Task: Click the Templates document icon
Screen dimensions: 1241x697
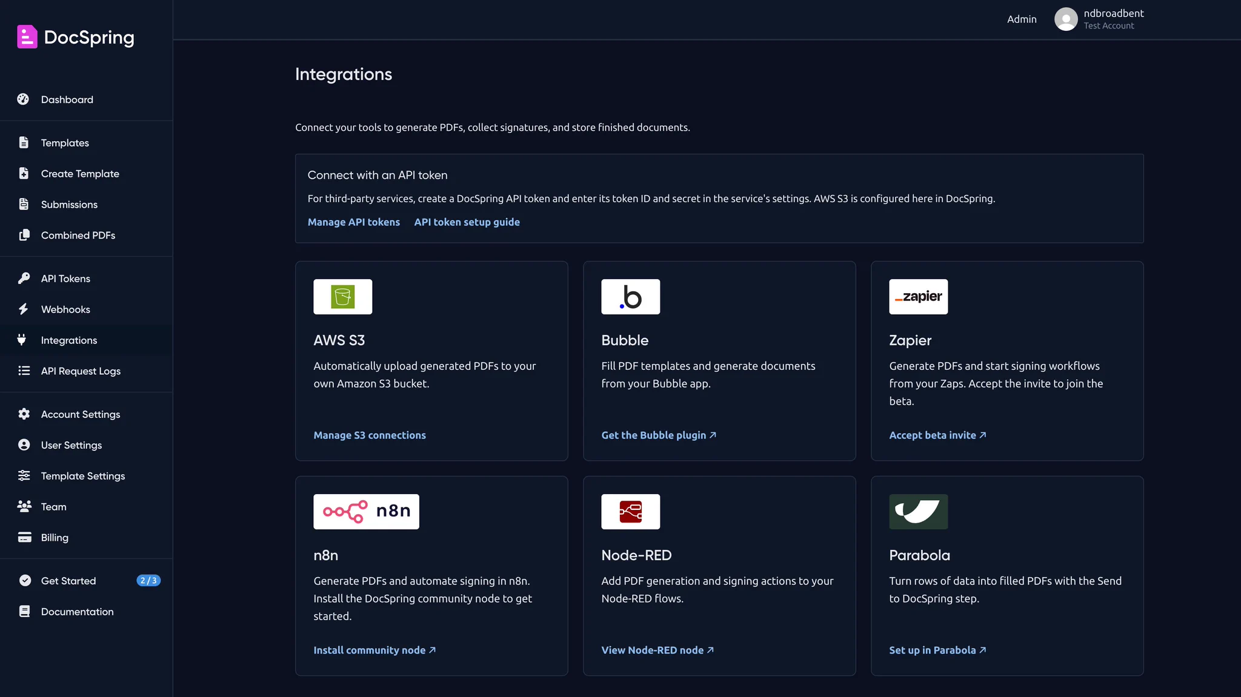Action: click(24, 142)
